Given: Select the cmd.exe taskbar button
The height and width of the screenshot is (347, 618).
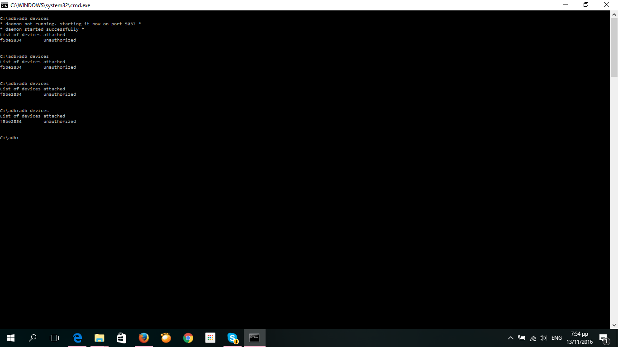Looking at the screenshot, I should coord(255,338).
